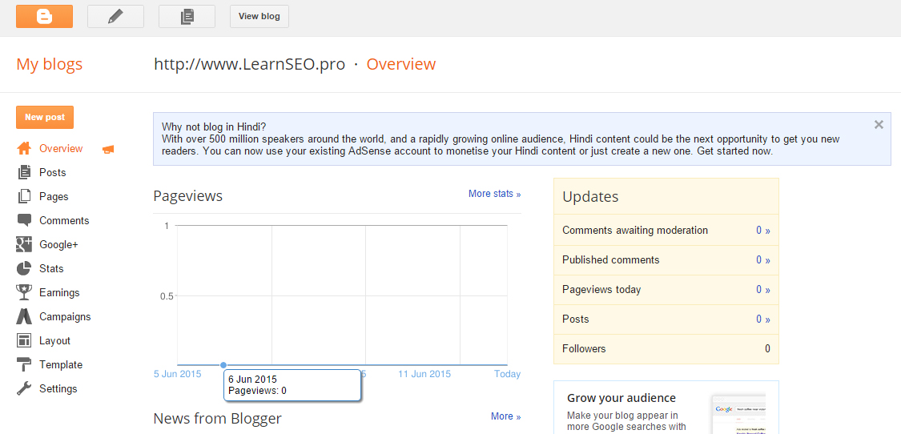Click the orange megaphone icon beside Overview

(x=108, y=150)
